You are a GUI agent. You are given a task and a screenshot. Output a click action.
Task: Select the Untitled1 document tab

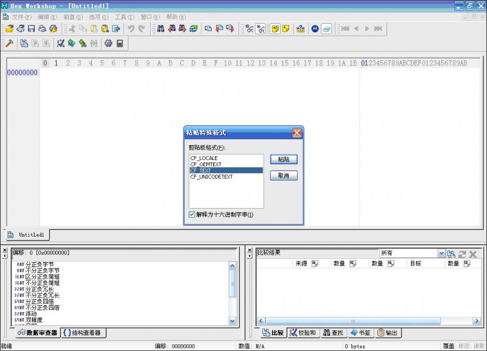click(x=27, y=235)
